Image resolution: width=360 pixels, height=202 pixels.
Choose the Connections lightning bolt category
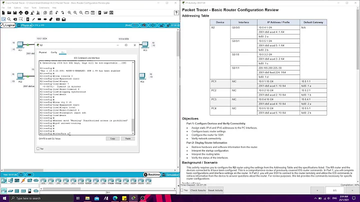(x=23, y=180)
